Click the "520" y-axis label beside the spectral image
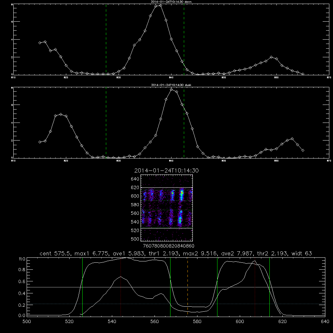Viewport: 333px width, 333px height. [x=135, y=230]
